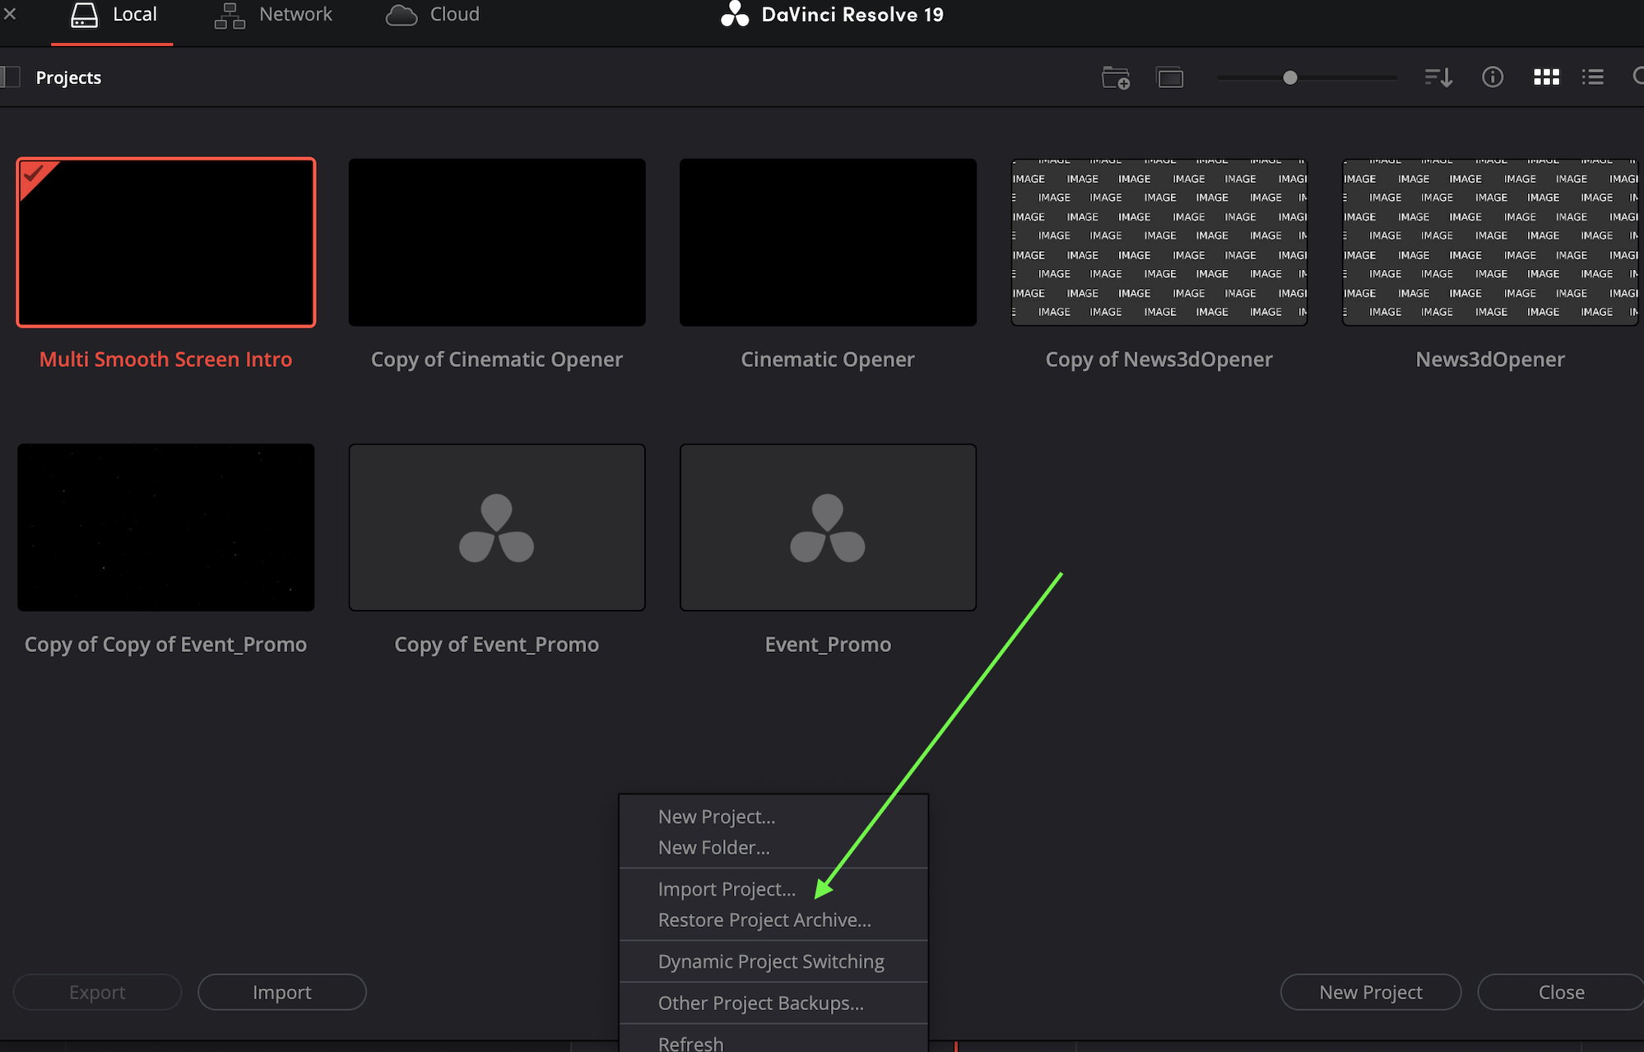The image size is (1644, 1052).
Task: Show project info with info icon
Action: point(1492,77)
